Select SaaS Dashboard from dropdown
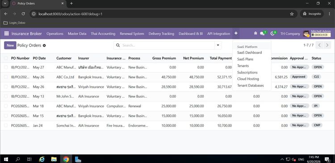This screenshot has height=163, width=335. click(249, 52)
